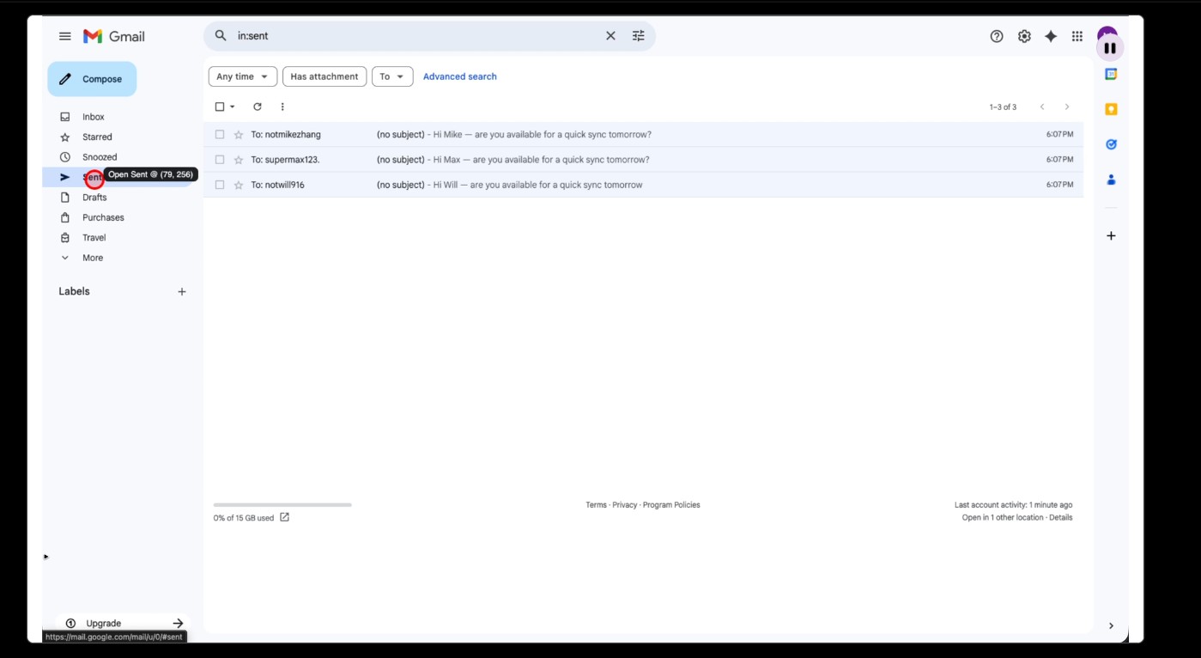Open the Any time filter dropdown
The width and height of the screenshot is (1201, 658).
pos(242,76)
